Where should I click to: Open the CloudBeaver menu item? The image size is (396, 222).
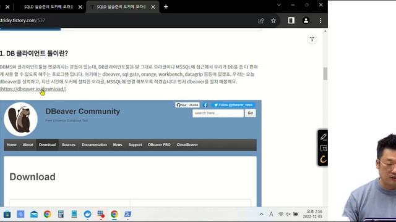point(187,145)
